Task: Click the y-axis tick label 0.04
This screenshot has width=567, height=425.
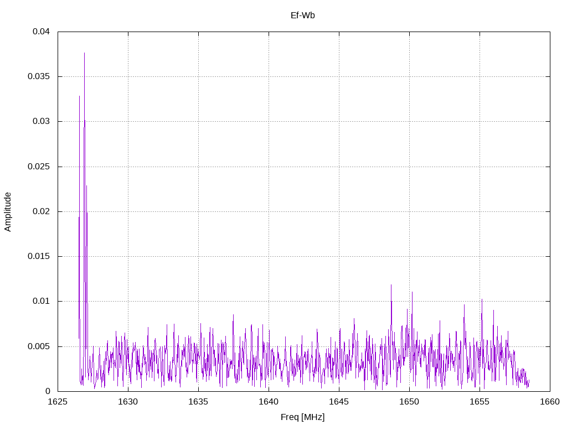Action: 41,32
